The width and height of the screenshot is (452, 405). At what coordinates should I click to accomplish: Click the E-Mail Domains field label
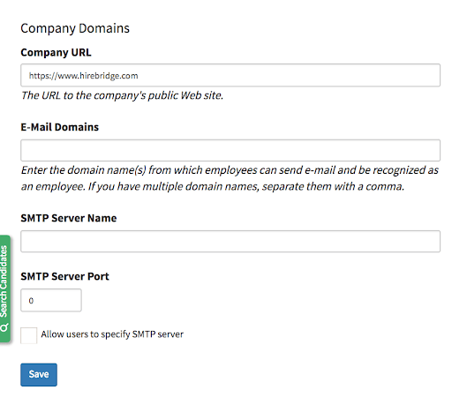pyautogui.click(x=60, y=127)
